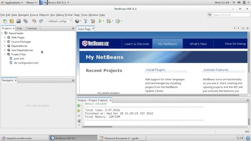Image resolution: width=251 pixels, height=141 pixels.
Task: Minimize the Output window group
Action: tap(248, 100)
